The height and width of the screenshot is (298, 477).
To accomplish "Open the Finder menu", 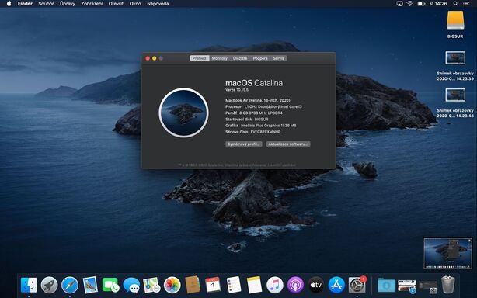I will 25,4.
